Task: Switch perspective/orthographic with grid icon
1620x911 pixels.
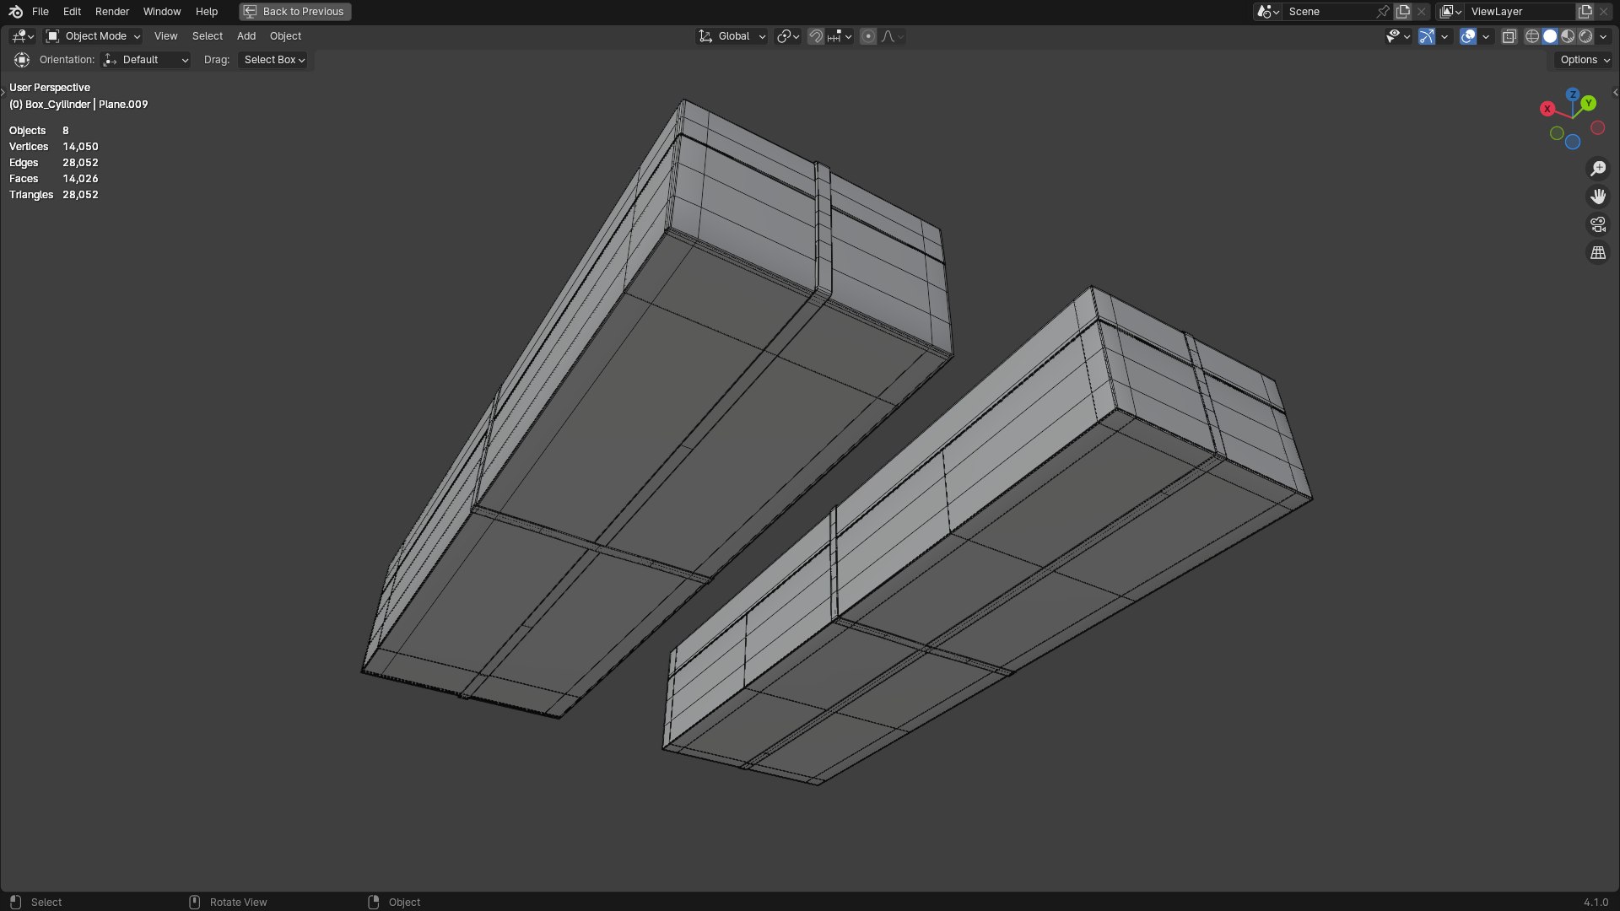Action: coord(1598,252)
